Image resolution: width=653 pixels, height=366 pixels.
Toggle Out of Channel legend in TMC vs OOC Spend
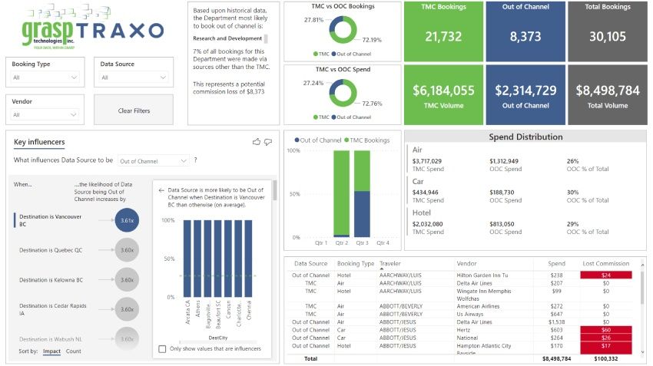[351, 117]
